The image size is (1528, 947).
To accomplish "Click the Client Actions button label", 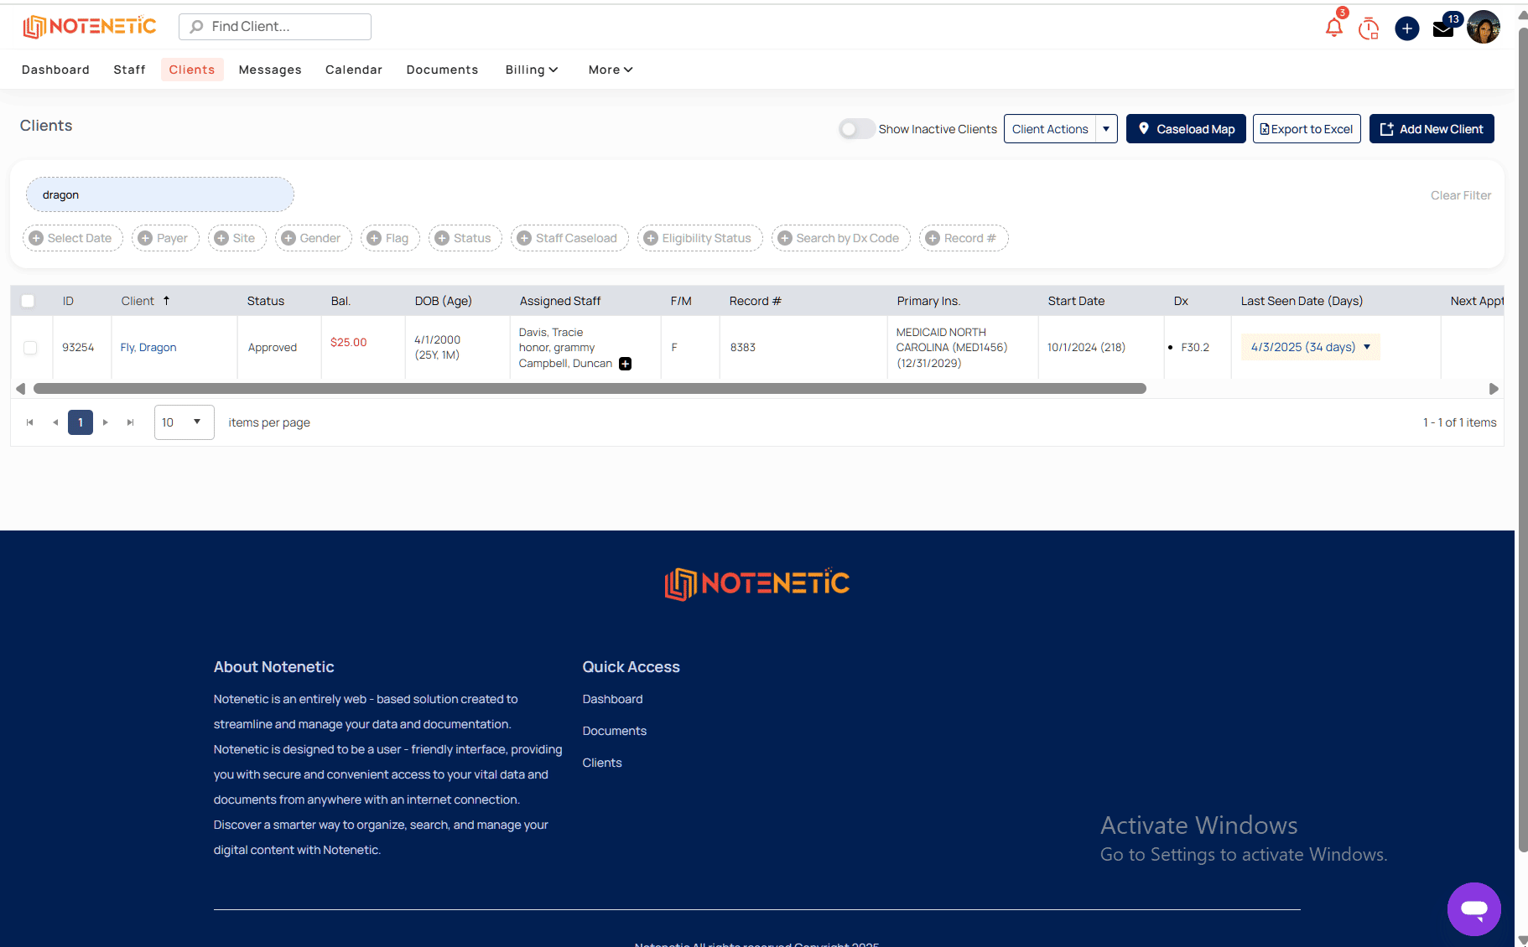I will [1050, 129].
